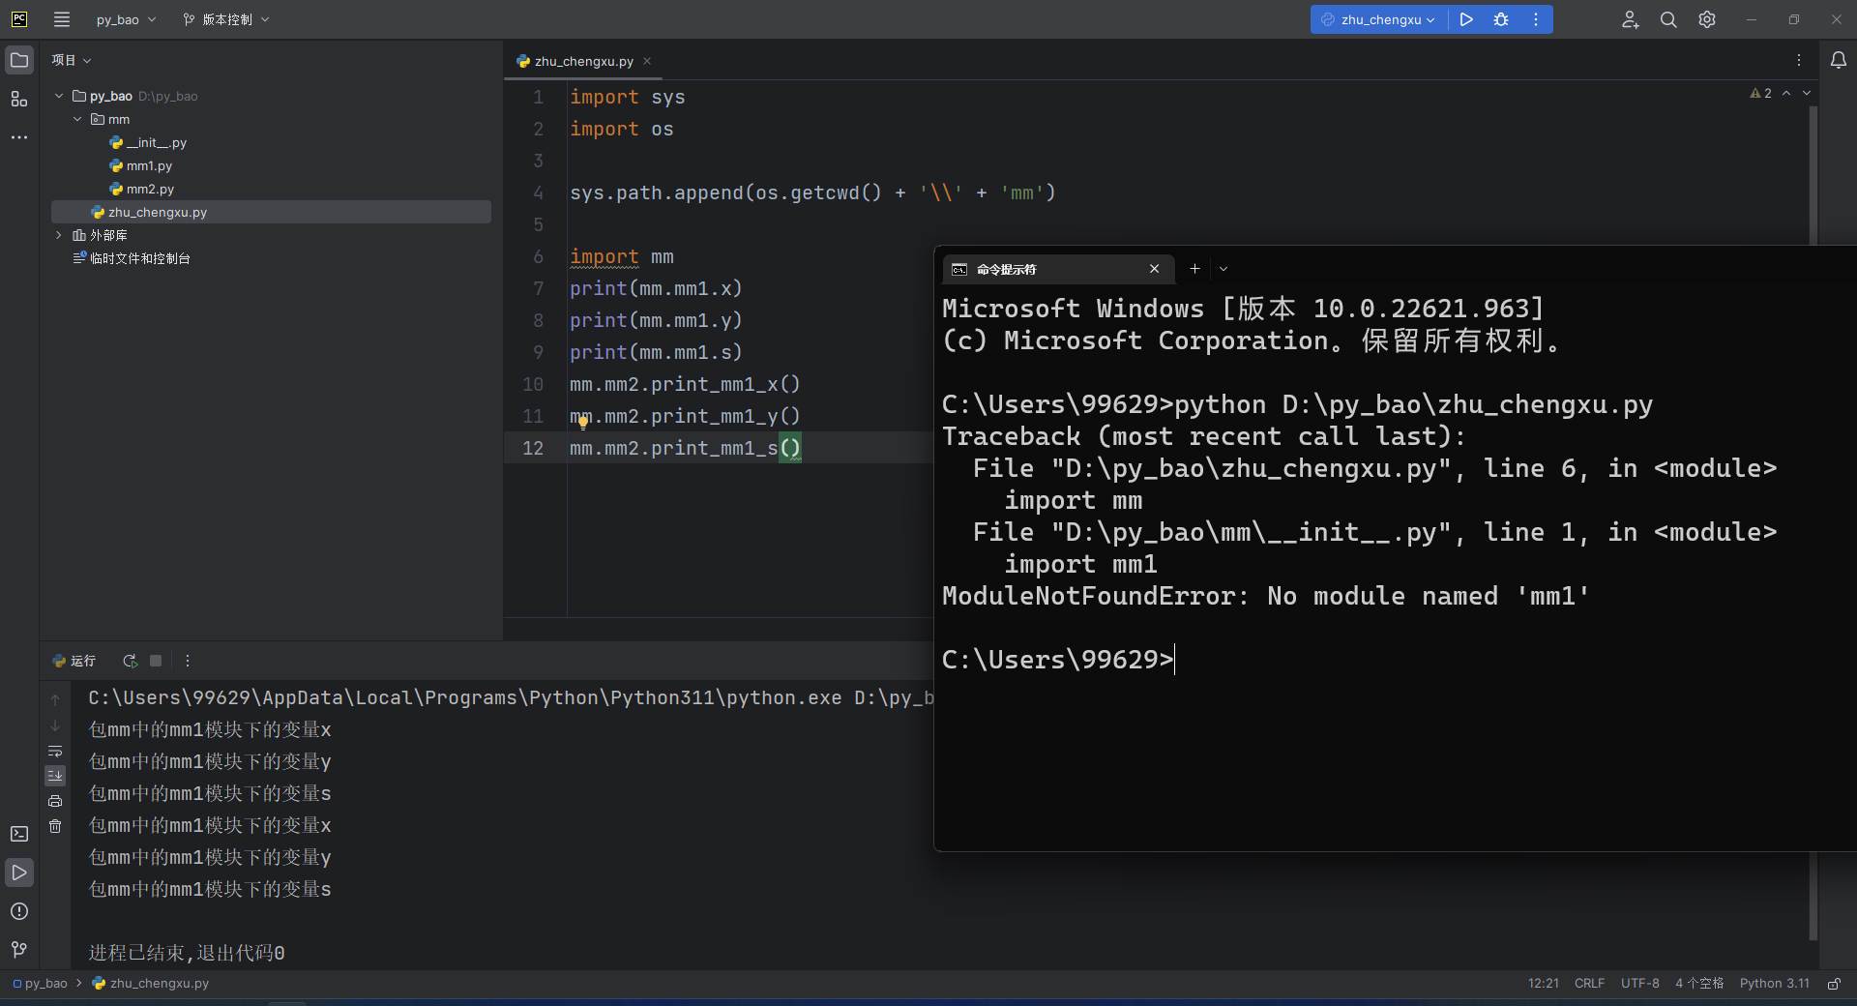This screenshot has height=1006, width=1857.
Task: Click zhu_chengxu.py breadcrumb in status bar
Action: (x=150, y=983)
